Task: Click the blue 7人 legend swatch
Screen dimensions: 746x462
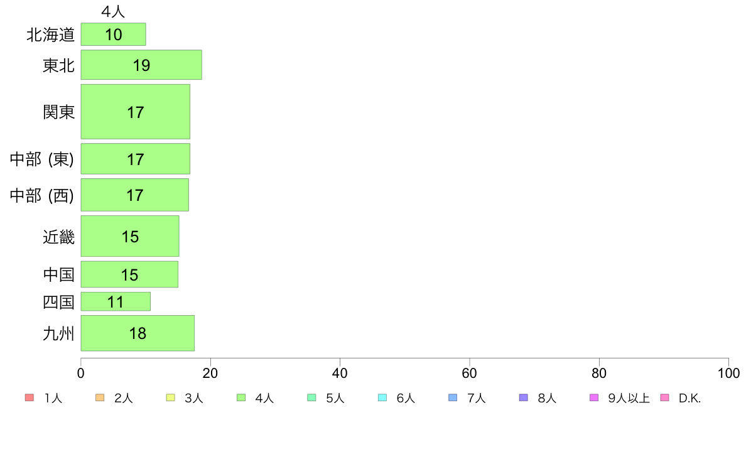Action: point(453,398)
